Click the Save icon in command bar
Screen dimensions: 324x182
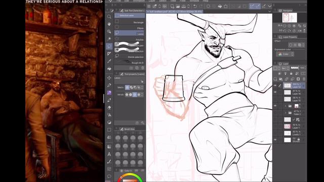tap(183, 7)
